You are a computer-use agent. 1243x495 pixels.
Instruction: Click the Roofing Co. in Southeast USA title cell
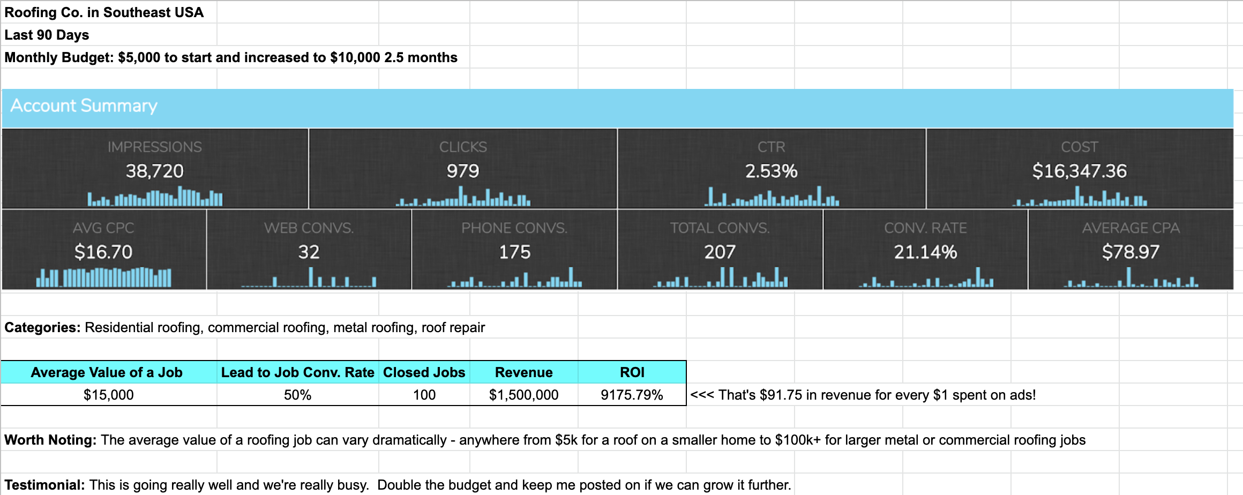(x=104, y=12)
